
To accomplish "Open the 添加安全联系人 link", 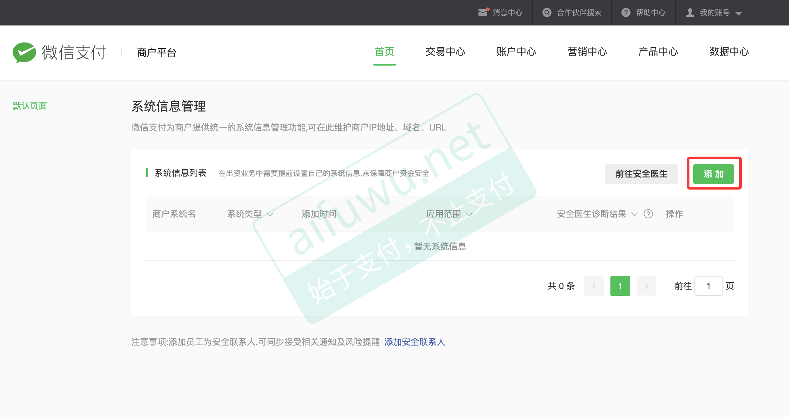I will (x=415, y=342).
